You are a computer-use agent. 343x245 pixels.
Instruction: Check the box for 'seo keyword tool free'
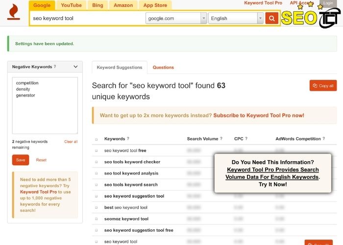click(96, 151)
